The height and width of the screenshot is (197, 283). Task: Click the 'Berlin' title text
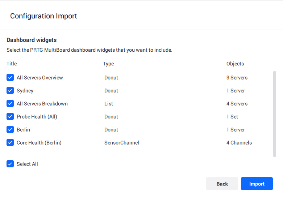pos(23,130)
